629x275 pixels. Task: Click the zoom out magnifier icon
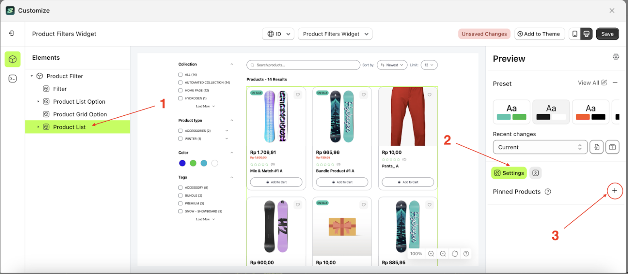(443, 254)
